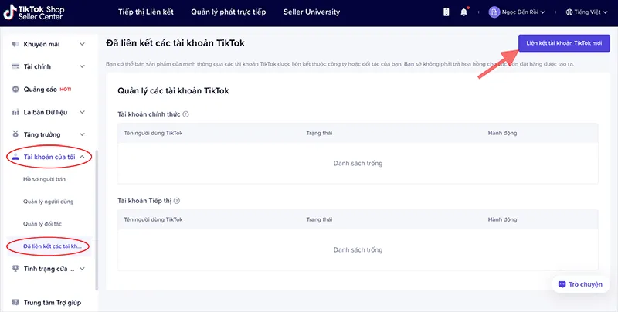Click 'Tên người dùng TikTok' header in chính thức table

153,133
